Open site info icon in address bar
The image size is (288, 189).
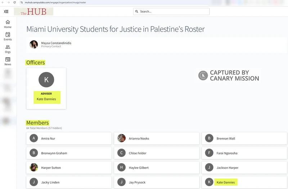point(22,3)
